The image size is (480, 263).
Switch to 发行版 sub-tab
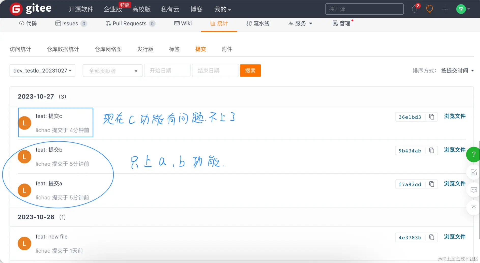pyautogui.click(x=146, y=49)
